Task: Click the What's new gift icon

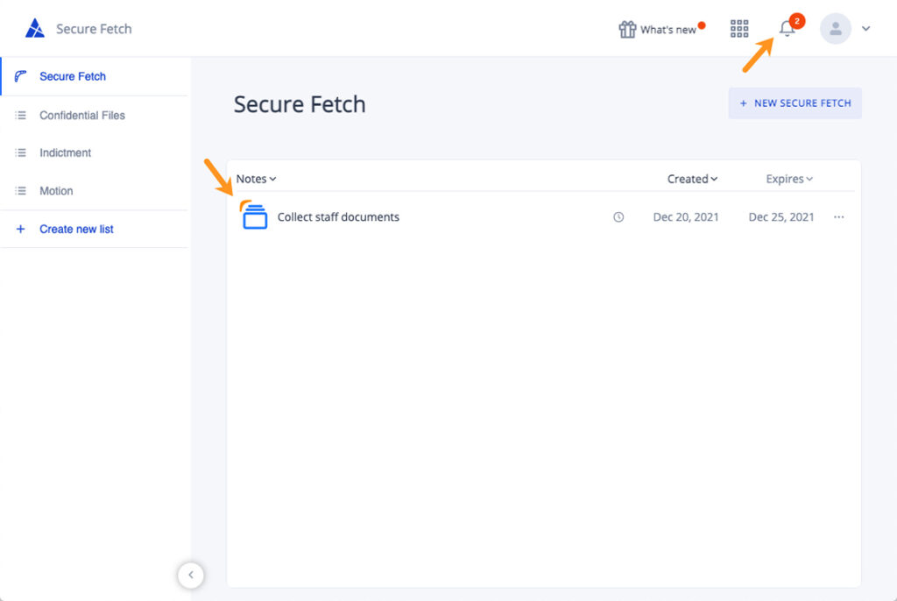Action: 627,29
